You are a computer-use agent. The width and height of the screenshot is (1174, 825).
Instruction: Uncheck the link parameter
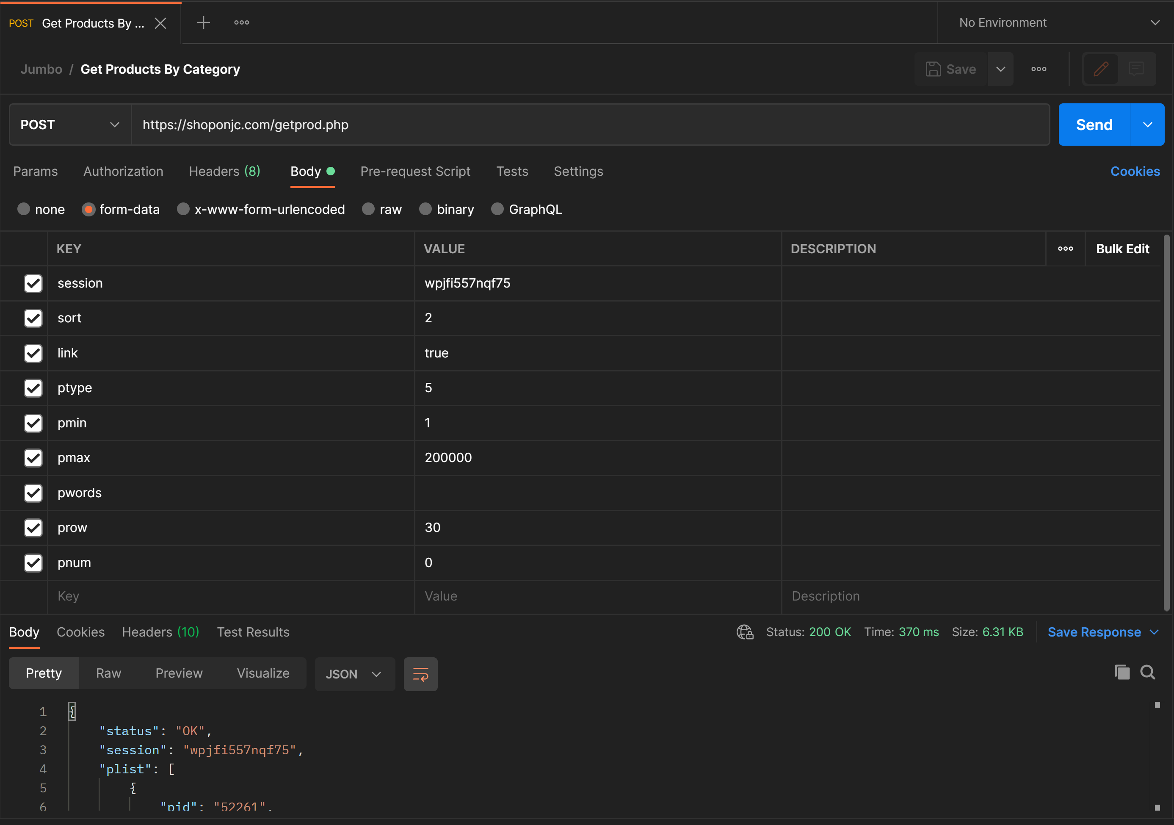point(33,353)
